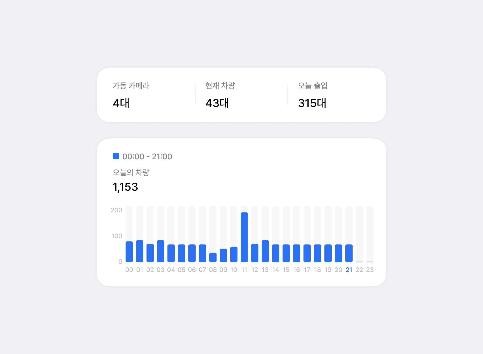
Task: Click the blue legend square icon
Action: pyautogui.click(x=115, y=156)
